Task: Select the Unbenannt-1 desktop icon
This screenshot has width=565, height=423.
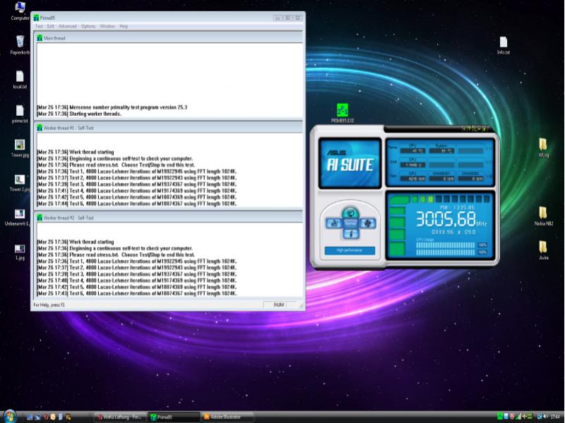Action: coord(17,218)
